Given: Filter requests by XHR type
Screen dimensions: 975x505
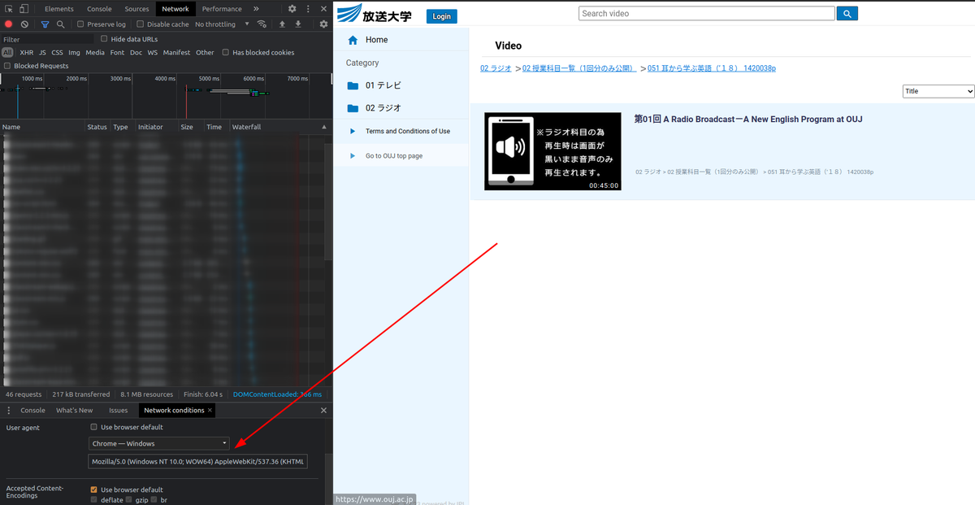Looking at the screenshot, I should pos(27,53).
